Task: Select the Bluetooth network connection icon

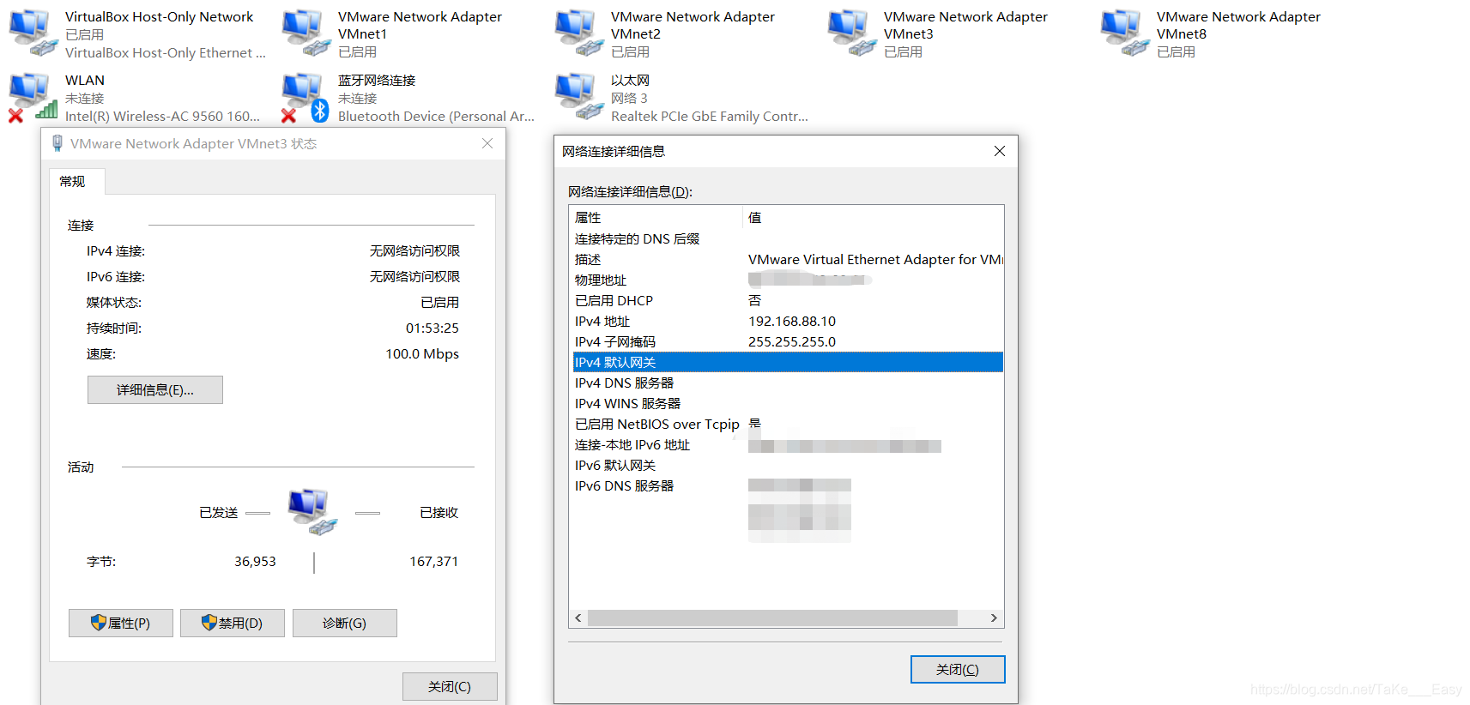Action: coord(305,97)
